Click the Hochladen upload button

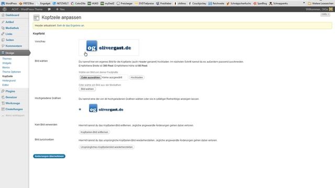tap(137, 77)
